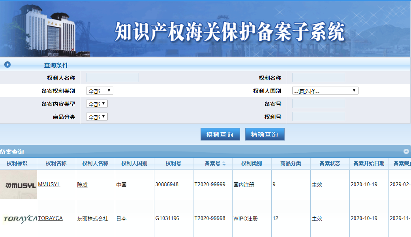The height and width of the screenshot is (237, 411).
Task: Open the 商品分类 dropdown
Action: click(97, 117)
